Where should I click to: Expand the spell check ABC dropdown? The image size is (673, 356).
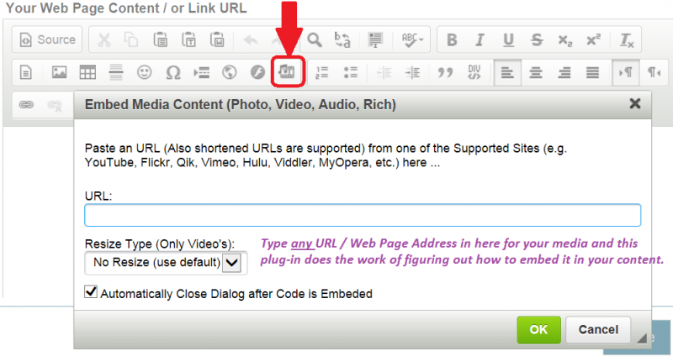click(413, 39)
